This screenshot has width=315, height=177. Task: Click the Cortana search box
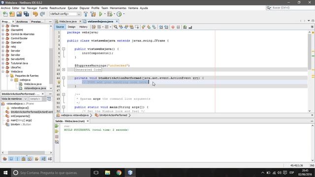pyautogui.click(x=51, y=173)
